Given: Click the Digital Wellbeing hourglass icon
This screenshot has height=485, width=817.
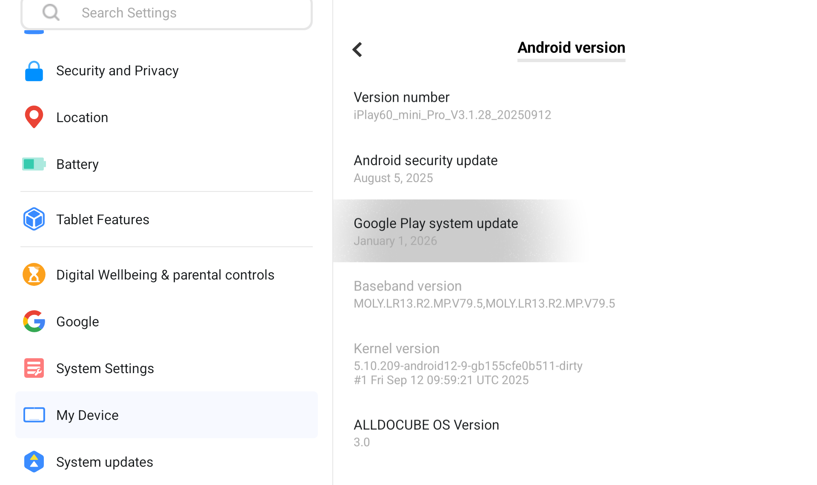Looking at the screenshot, I should (34, 274).
